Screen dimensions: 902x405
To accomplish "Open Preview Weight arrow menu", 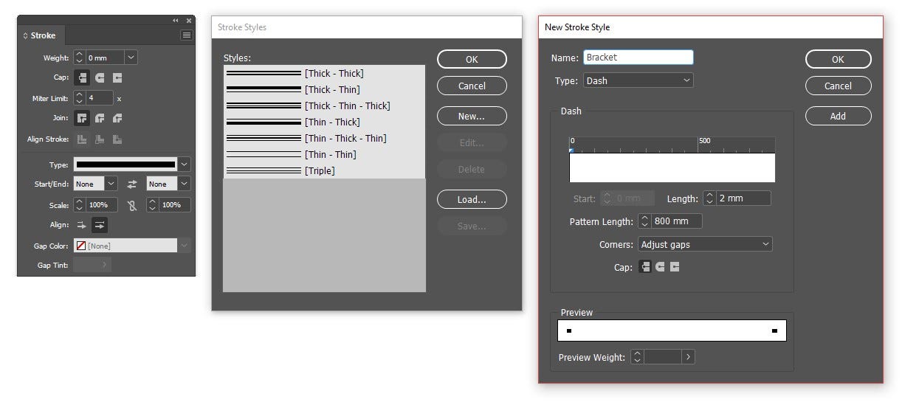I will [x=688, y=357].
